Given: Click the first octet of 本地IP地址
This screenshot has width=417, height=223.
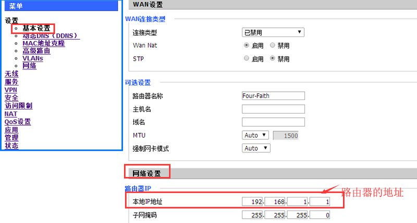Looking at the screenshot, I should pyautogui.click(x=251, y=202).
